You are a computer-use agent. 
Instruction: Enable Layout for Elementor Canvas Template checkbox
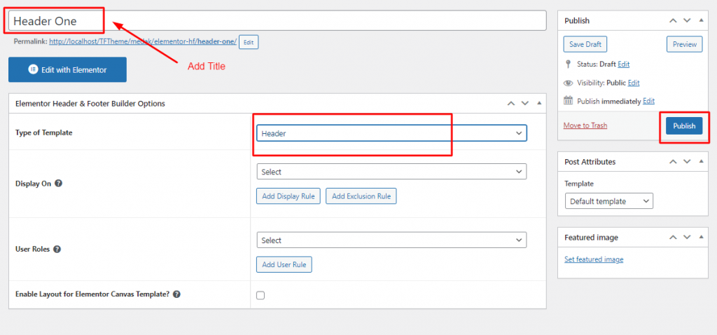pos(260,295)
